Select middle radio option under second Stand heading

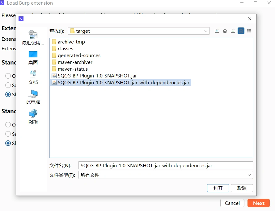coord(8,134)
